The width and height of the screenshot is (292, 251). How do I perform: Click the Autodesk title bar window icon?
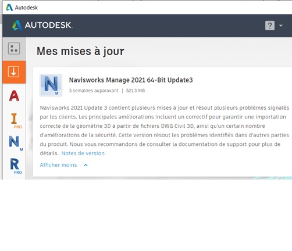click(9, 8)
